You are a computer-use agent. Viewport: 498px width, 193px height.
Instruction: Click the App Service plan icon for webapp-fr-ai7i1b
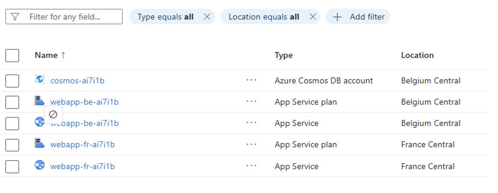[x=39, y=143]
